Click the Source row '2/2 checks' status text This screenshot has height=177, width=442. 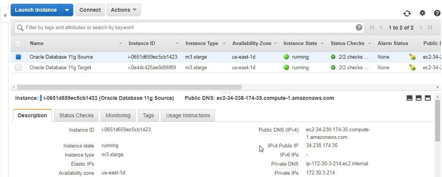(x=354, y=57)
